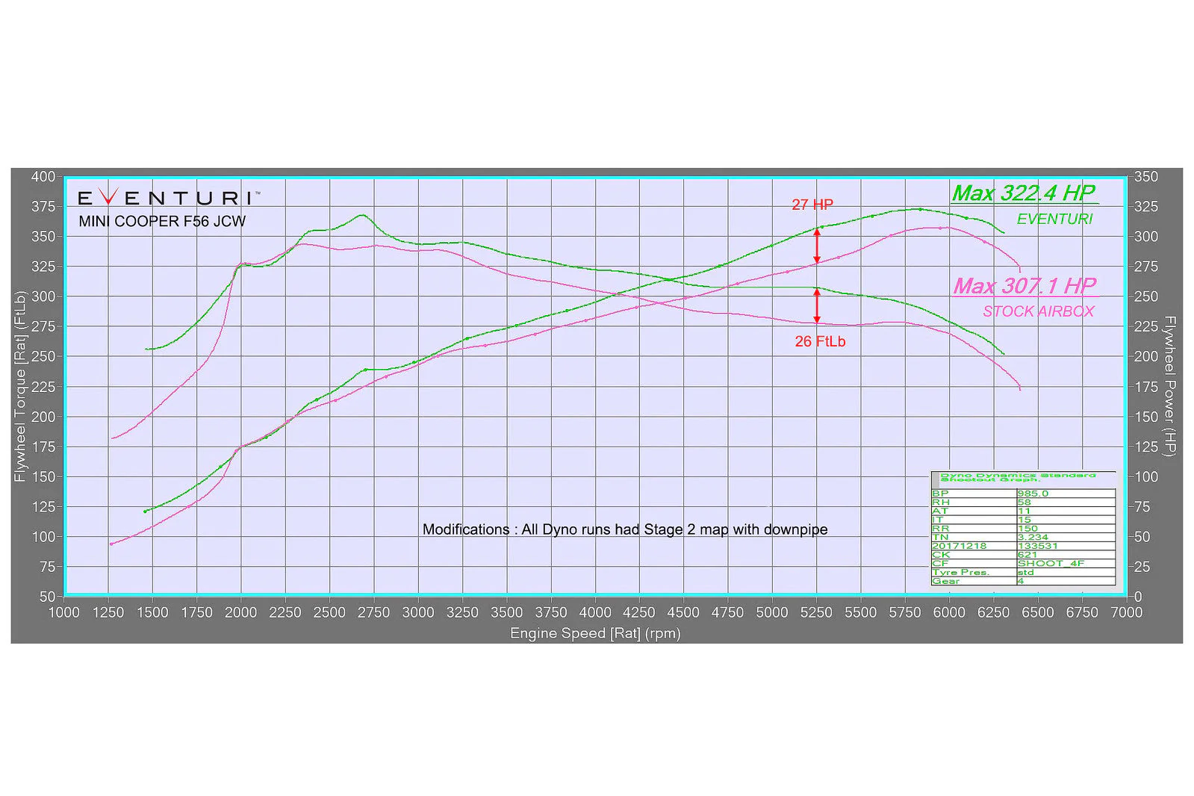1194x796 pixels.
Task: Select the Max 322.4 HP label
Action: (x=1024, y=193)
